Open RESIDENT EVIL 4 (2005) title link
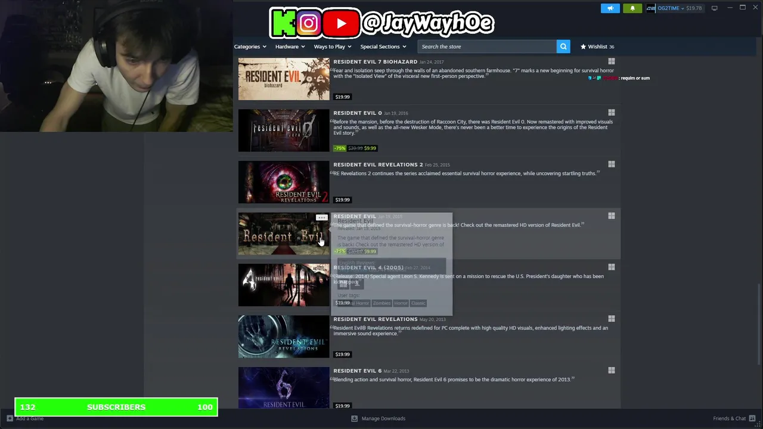The height and width of the screenshot is (429, 763). pos(368,268)
